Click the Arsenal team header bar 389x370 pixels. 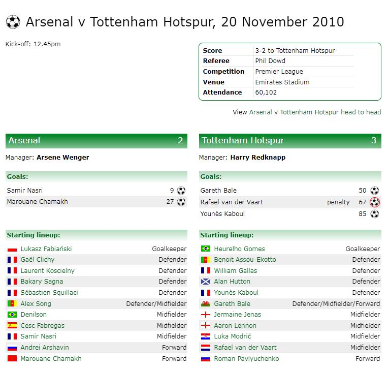(96, 141)
